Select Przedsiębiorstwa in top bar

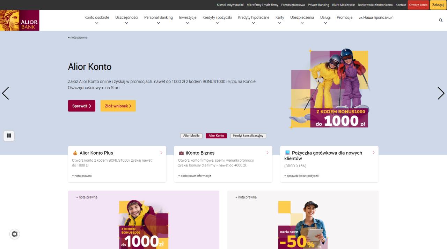pos(293,5)
